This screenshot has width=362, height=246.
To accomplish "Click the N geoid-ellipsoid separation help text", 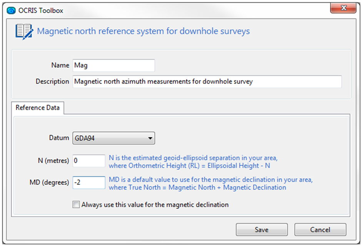I will 193,162.
